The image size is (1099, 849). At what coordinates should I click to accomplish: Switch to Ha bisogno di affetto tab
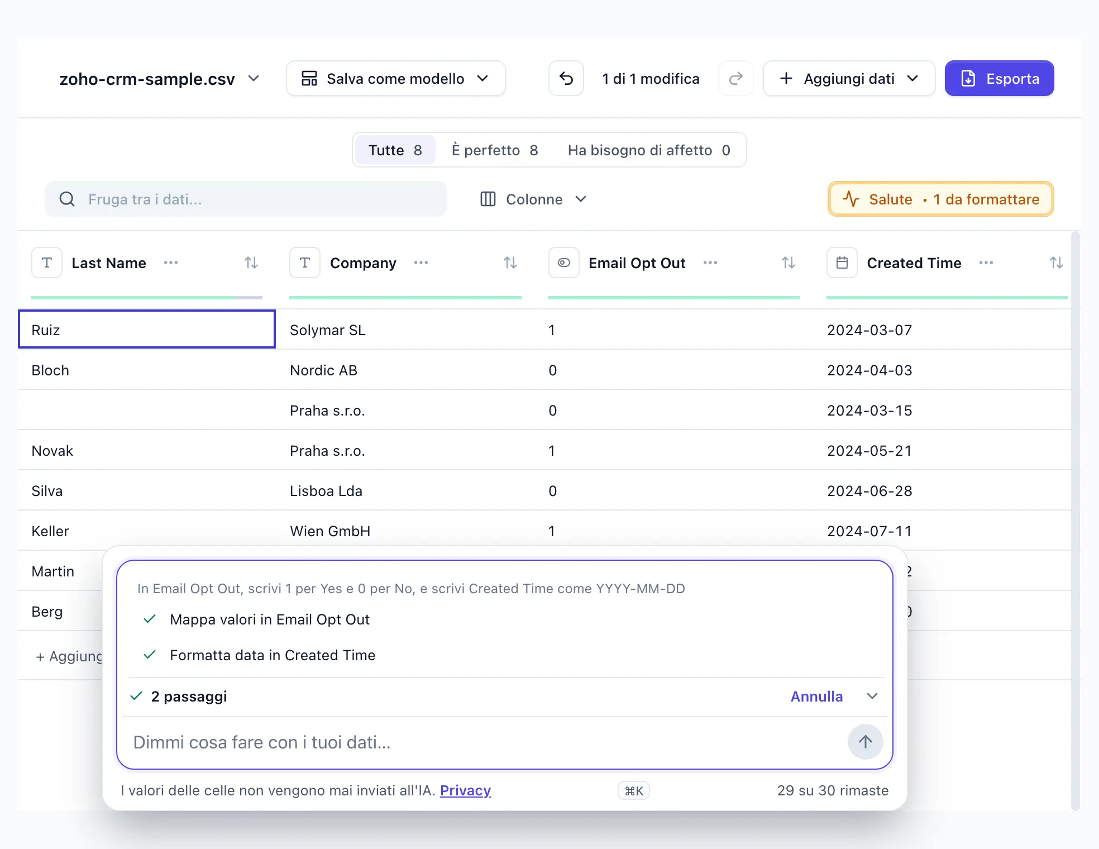(649, 150)
